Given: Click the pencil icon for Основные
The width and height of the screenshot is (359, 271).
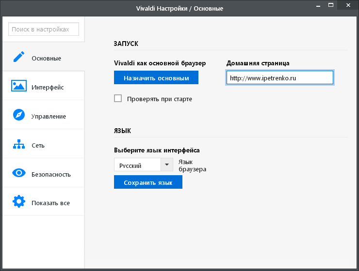Looking at the screenshot, I should click(x=19, y=57).
